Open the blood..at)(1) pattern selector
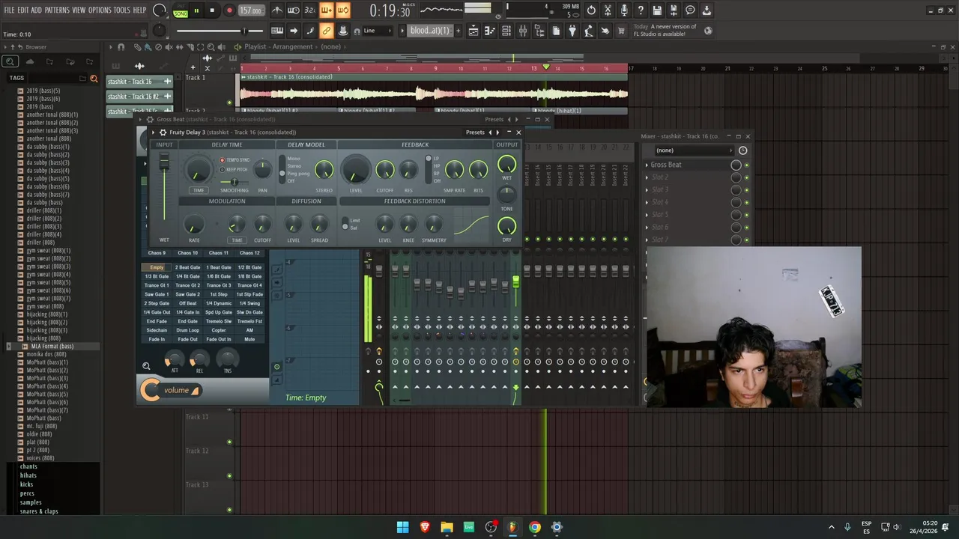Image resolution: width=959 pixels, height=539 pixels. [430, 31]
